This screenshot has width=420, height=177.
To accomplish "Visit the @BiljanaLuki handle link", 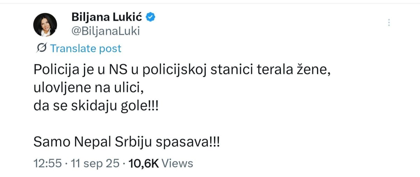I will (x=105, y=31).
